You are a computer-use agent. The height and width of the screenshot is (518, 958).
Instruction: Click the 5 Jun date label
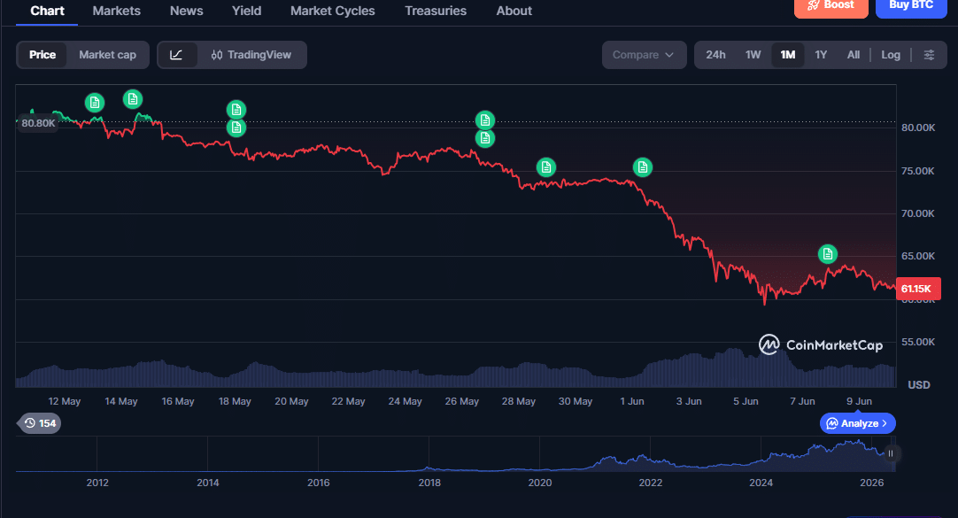(746, 401)
